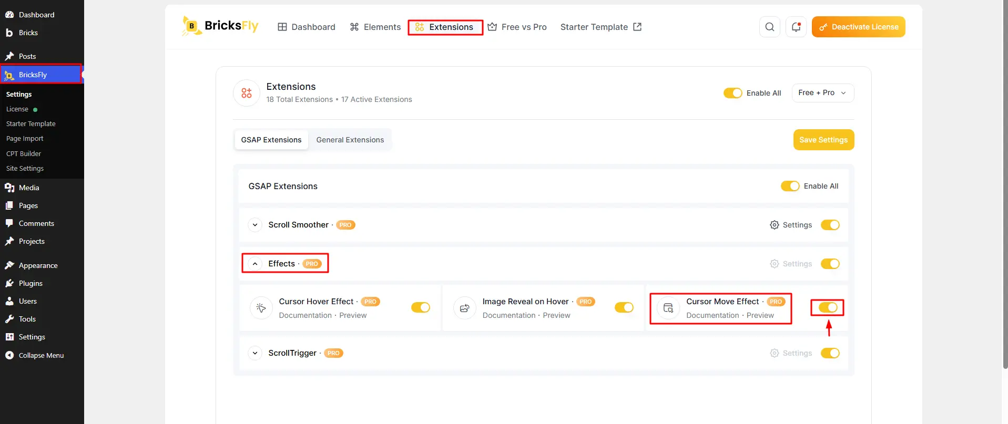Open the search icon button
The image size is (1008, 424).
tap(769, 27)
